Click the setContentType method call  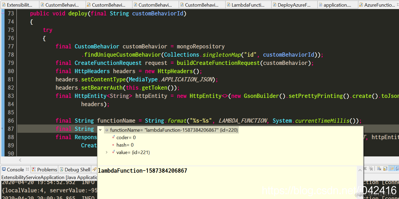pyautogui.click(x=103, y=79)
